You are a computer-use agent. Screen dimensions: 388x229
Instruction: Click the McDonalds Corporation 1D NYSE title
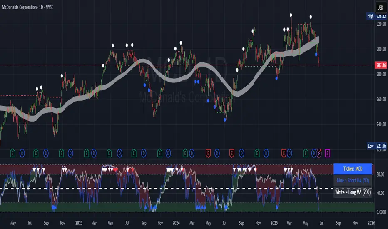click(27, 7)
